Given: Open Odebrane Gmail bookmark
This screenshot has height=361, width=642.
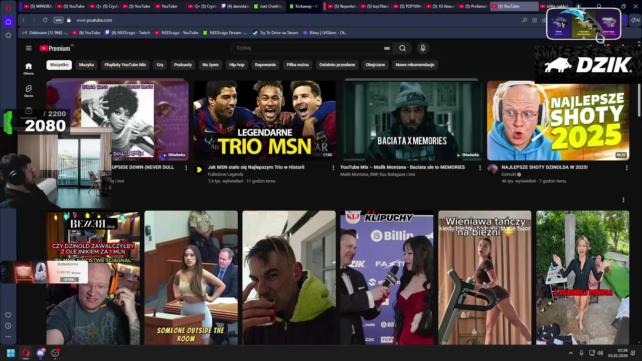Looking at the screenshot, I should tap(45, 33).
